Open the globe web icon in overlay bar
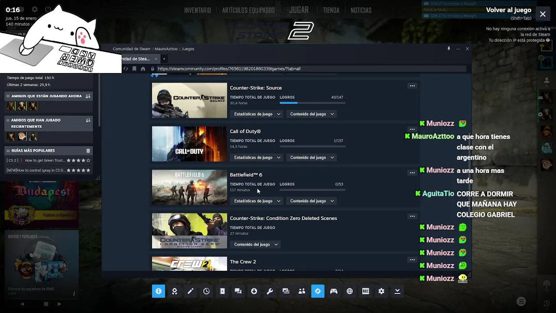Screen dimensions: 556x313 350,291
